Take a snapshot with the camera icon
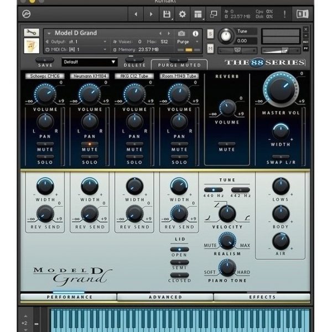 coord(181,33)
